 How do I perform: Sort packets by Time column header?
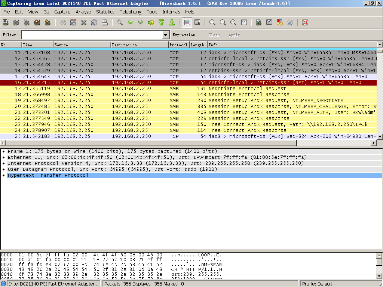coord(38,45)
